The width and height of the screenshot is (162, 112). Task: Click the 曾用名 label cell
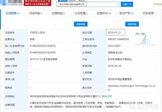tap(16, 88)
